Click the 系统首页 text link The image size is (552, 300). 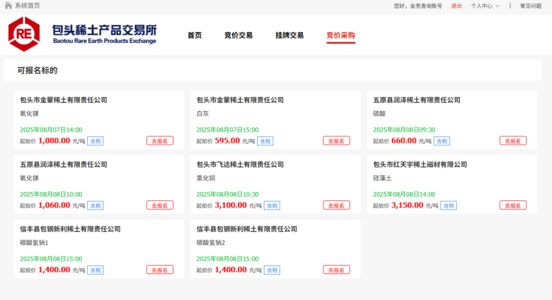[28, 6]
